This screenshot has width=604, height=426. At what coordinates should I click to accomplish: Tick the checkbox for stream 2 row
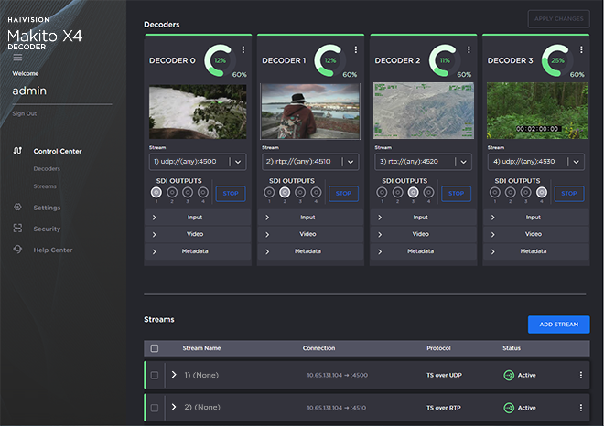(155, 408)
